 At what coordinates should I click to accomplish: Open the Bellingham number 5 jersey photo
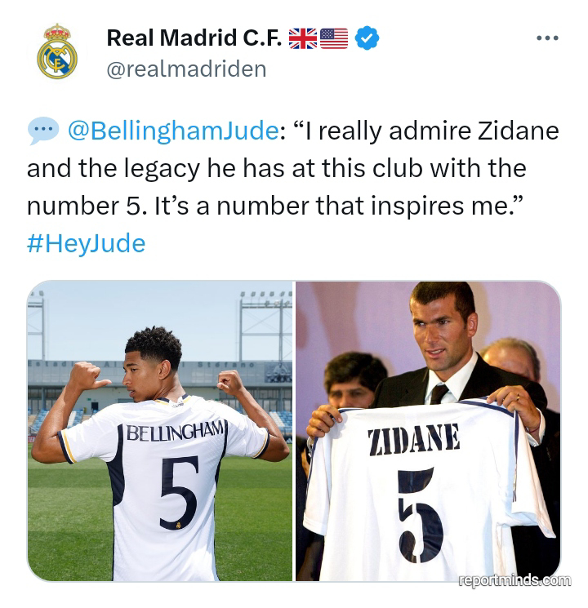pos(159,431)
